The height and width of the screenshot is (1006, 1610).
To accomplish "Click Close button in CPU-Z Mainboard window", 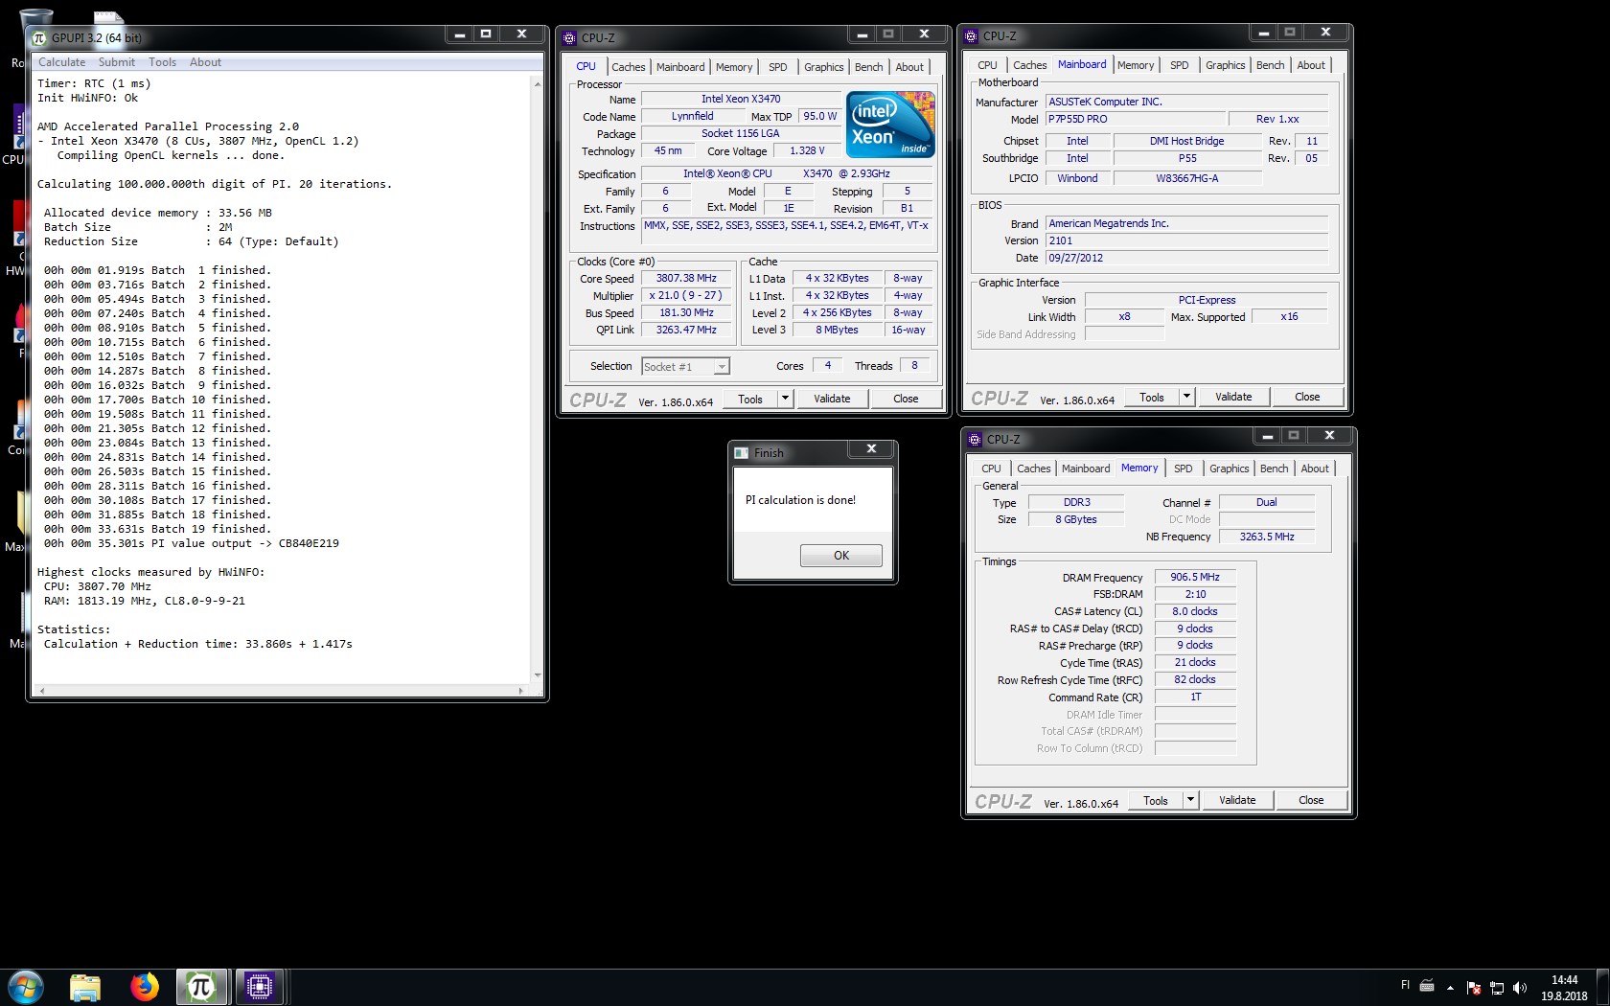I will [1307, 397].
